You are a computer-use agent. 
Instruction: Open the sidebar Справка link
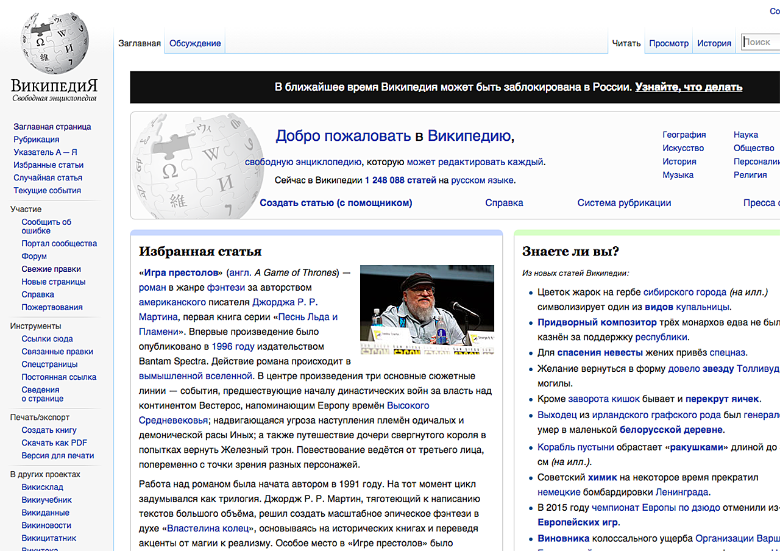pyautogui.click(x=38, y=294)
